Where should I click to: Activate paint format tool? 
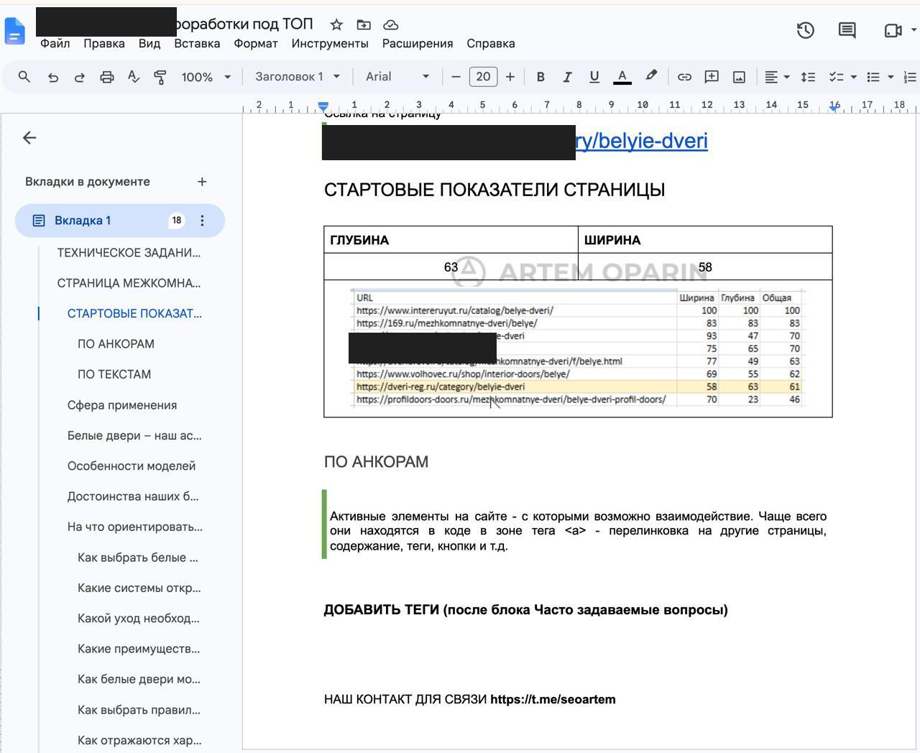(160, 77)
